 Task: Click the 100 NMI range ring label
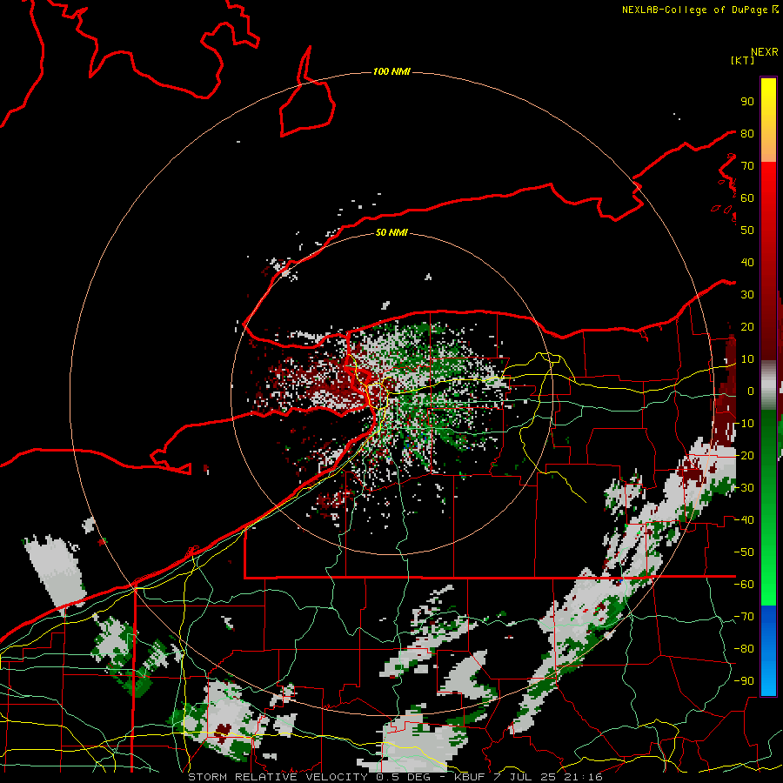[391, 72]
